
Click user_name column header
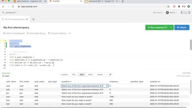[11, 82]
